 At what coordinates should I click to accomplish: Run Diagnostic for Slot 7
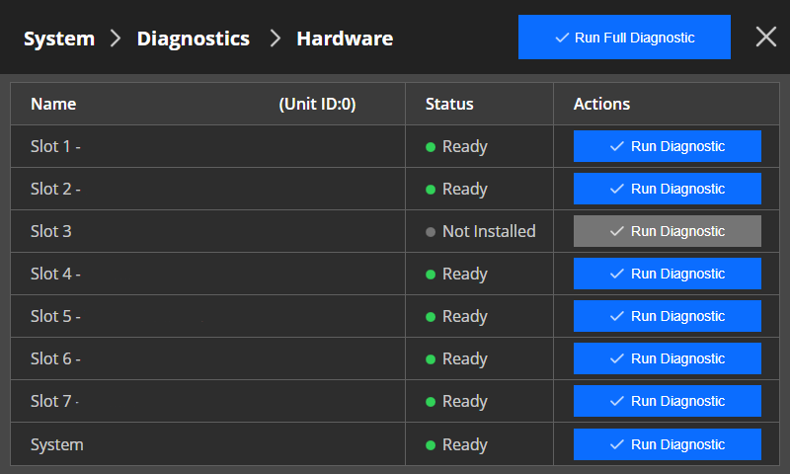point(668,401)
